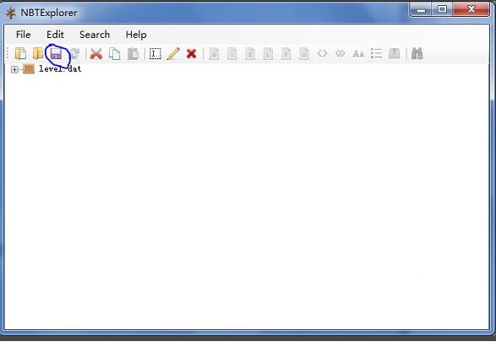Click the Refresh icon next to Save
This screenshot has height=347, width=496.
75,53
